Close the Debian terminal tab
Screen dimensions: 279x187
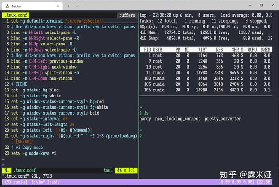58,6
